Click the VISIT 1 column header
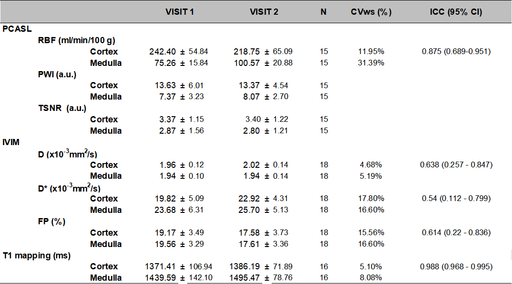Screen dimensions: 512x284 pos(179,12)
